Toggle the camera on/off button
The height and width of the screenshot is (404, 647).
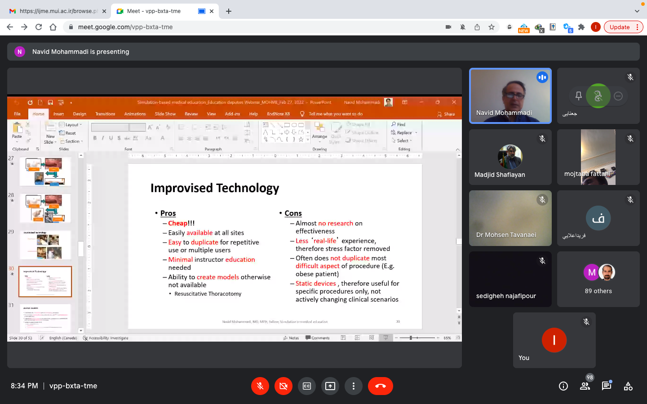pos(284,386)
